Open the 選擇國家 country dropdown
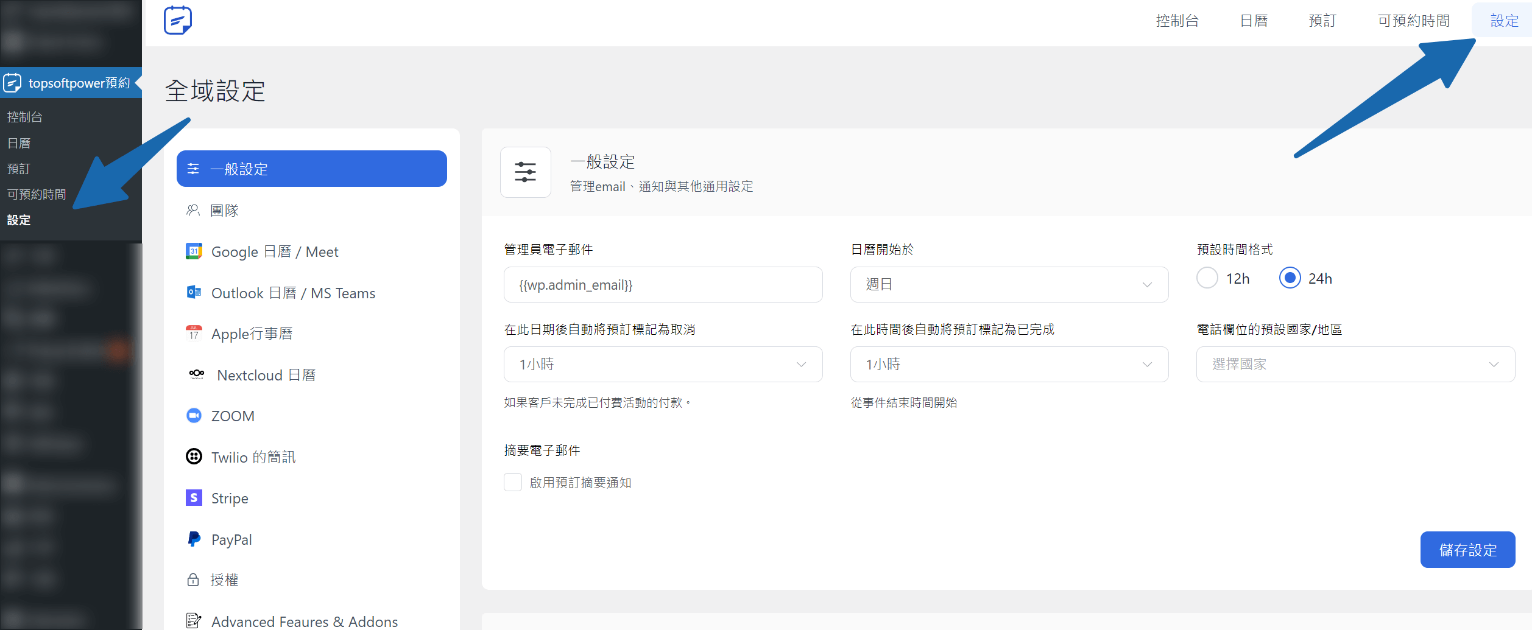 [1355, 364]
